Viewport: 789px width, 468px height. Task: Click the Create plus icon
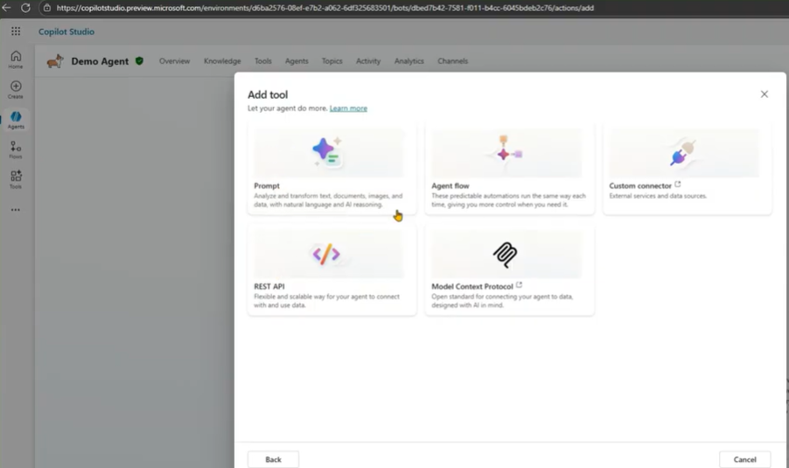click(16, 88)
